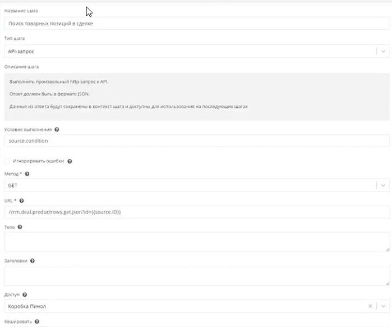The height and width of the screenshot is (327, 392).
Task: Click help icon beside Доступ label
Action: point(25,294)
